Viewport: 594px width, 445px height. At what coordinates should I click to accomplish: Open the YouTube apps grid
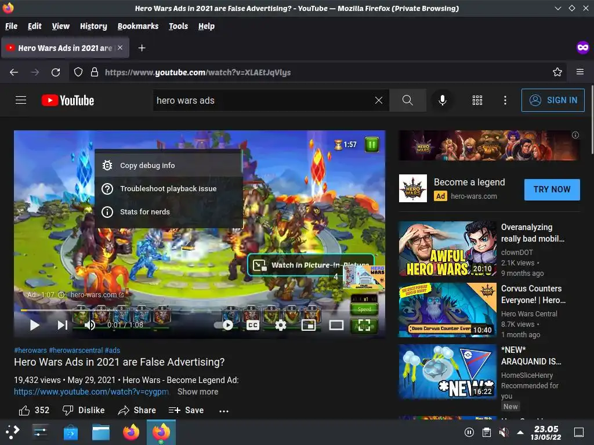477,100
